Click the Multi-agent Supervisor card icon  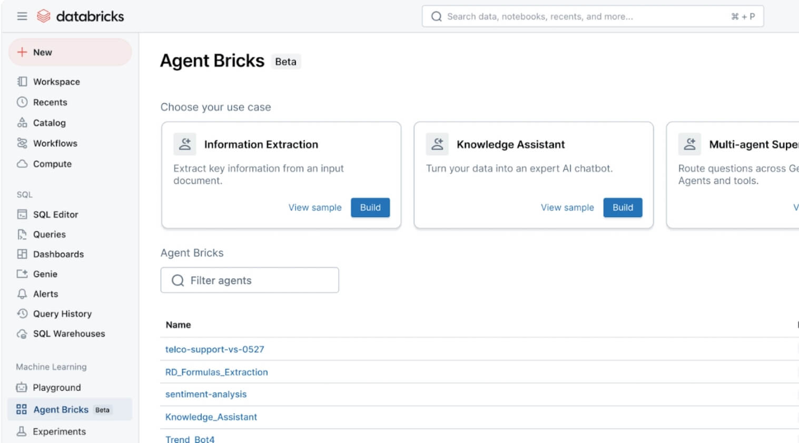(x=689, y=144)
